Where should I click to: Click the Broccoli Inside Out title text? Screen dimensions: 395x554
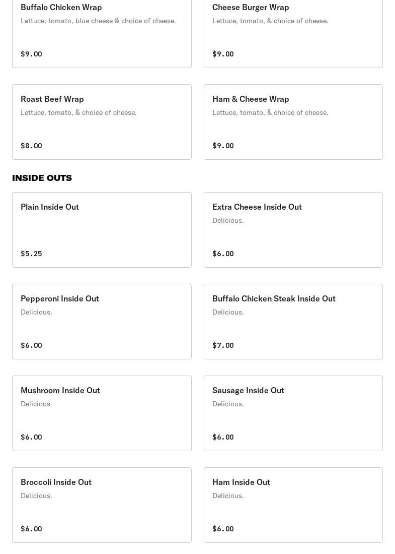point(56,482)
